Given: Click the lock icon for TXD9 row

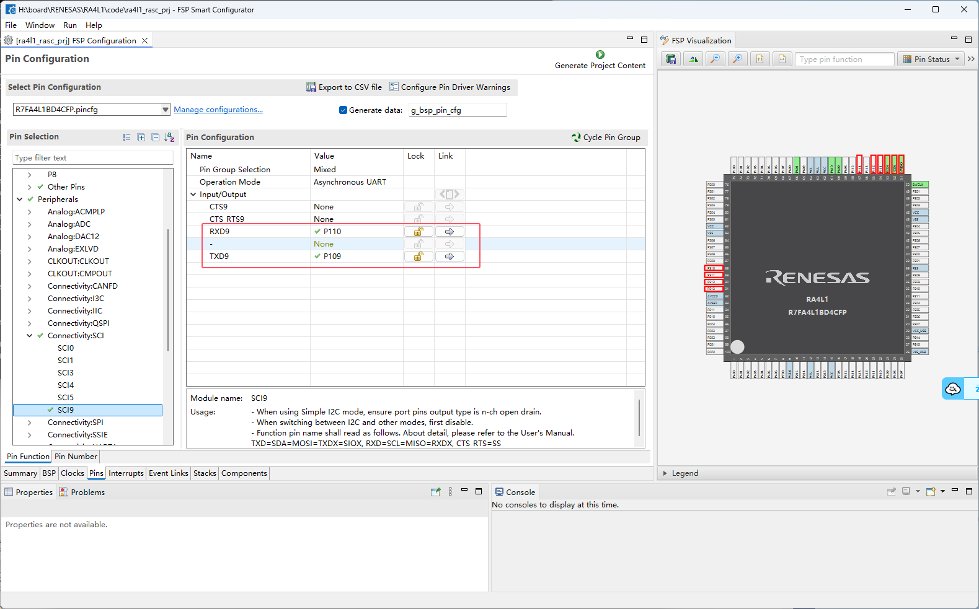Looking at the screenshot, I should point(419,256).
